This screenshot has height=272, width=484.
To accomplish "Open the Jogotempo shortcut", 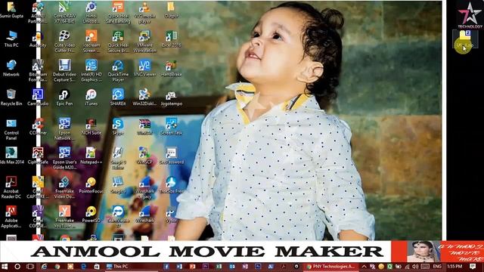I will (x=171, y=97).
